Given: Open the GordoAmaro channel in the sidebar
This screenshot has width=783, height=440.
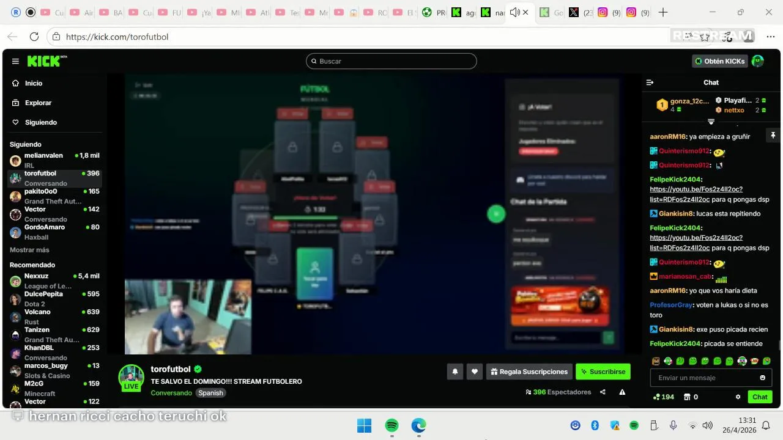Looking at the screenshot, I should pyautogui.click(x=54, y=232).
